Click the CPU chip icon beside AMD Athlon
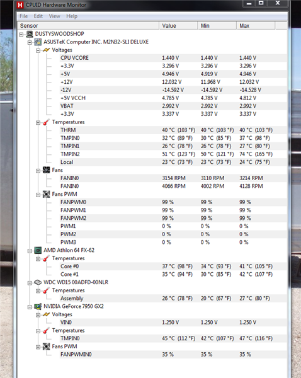The height and width of the screenshot is (378, 301). (38, 250)
